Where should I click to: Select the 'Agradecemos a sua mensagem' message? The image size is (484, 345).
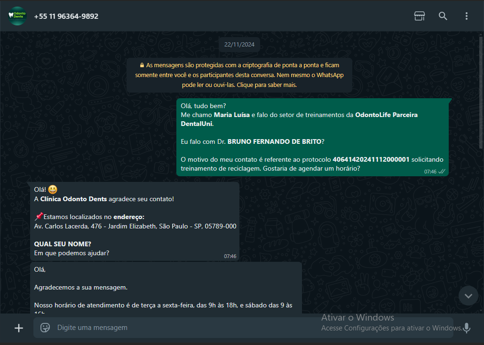[166, 288]
